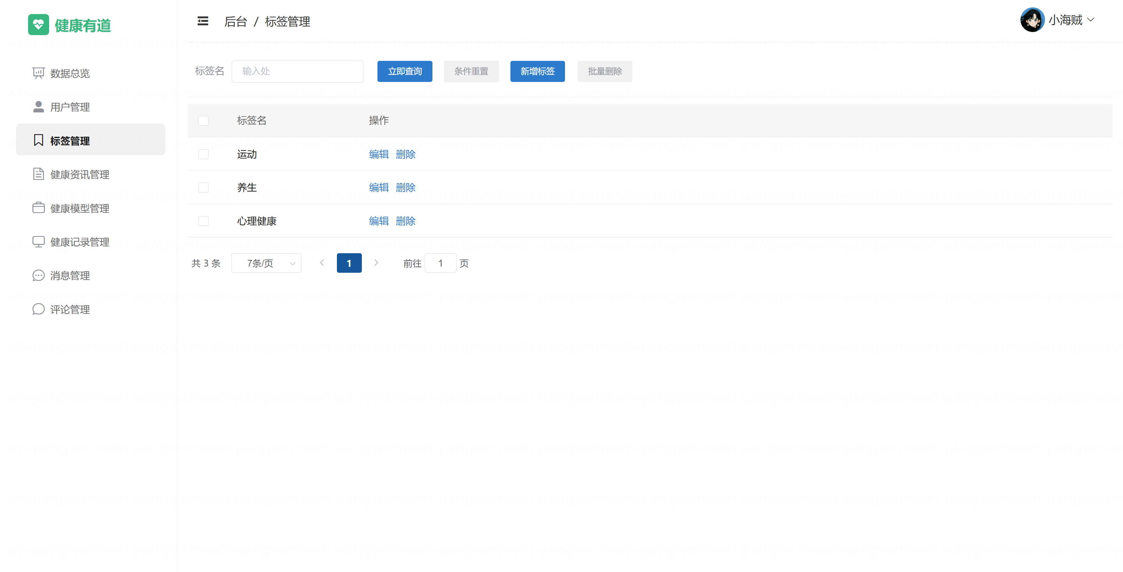
Task: Click the sidebar collapse hamburger icon
Action: tap(203, 21)
